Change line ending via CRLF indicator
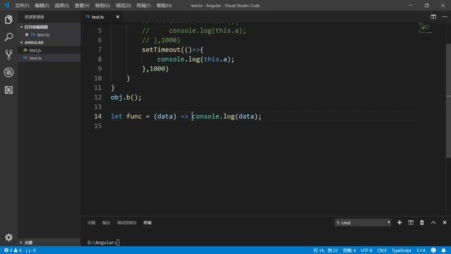 [x=382, y=250]
